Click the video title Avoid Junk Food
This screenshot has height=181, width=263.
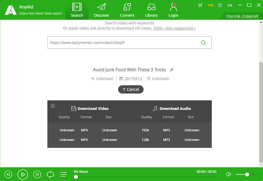click(129, 69)
